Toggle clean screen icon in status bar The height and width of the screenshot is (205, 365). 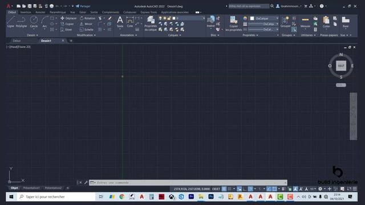349,189
